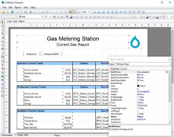Select the text edit tool
Screen dimensions: 174x137
[x=2, y=34]
